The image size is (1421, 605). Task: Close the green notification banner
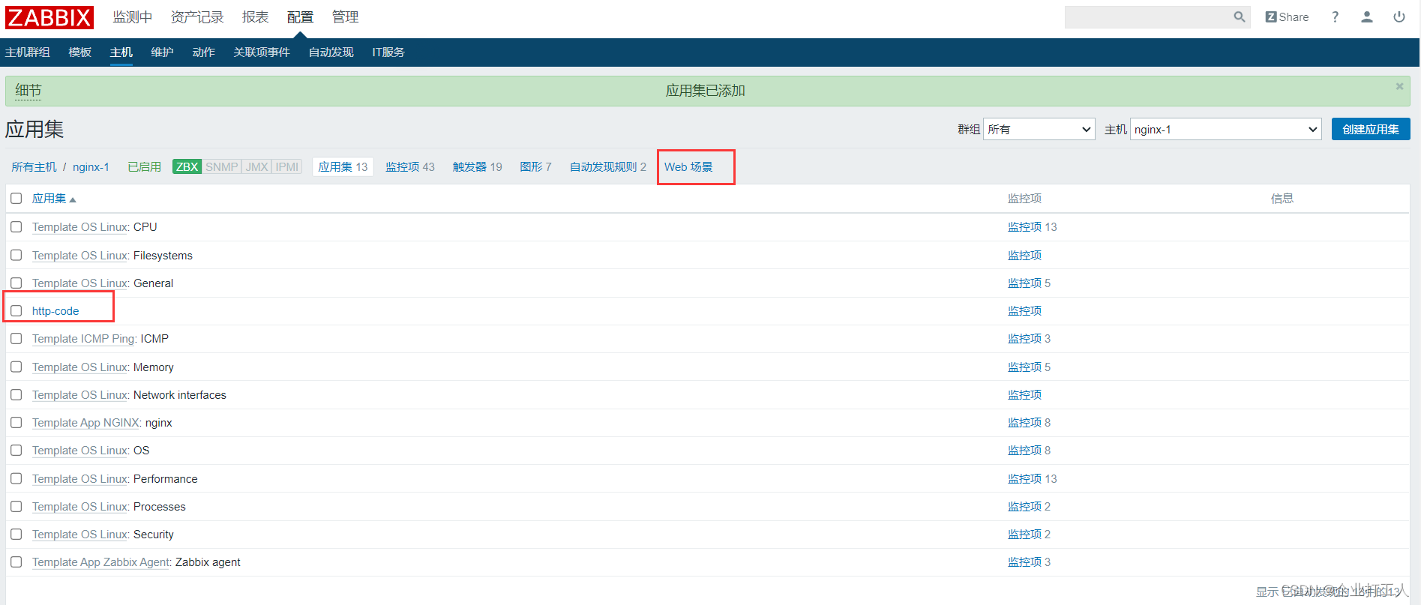pyautogui.click(x=1399, y=86)
